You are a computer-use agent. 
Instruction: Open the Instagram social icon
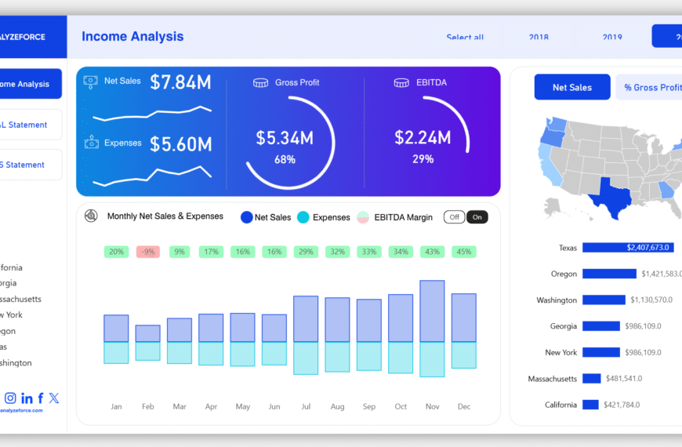tap(10, 398)
